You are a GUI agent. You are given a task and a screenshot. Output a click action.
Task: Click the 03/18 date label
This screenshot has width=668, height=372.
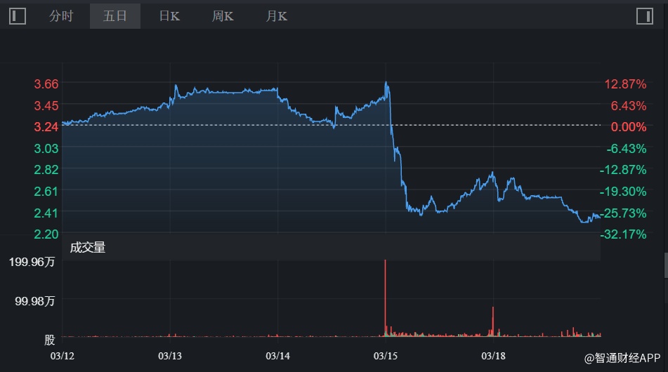[x=493, y=356]
